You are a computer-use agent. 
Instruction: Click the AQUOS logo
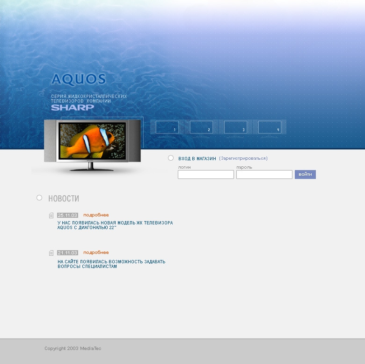[x=79, y=79]
